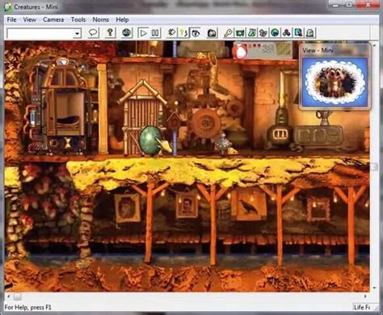Click the question mark help icon
The image size is (383, 315).
tap(110, 33)
